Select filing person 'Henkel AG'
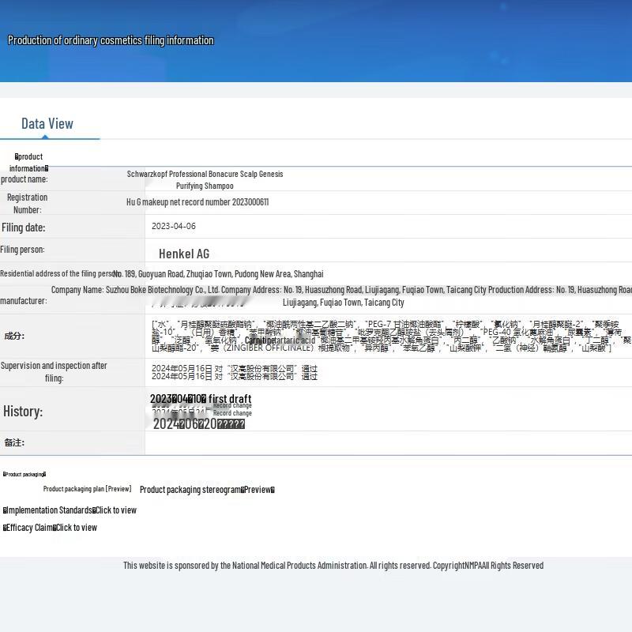 (184, 254)
